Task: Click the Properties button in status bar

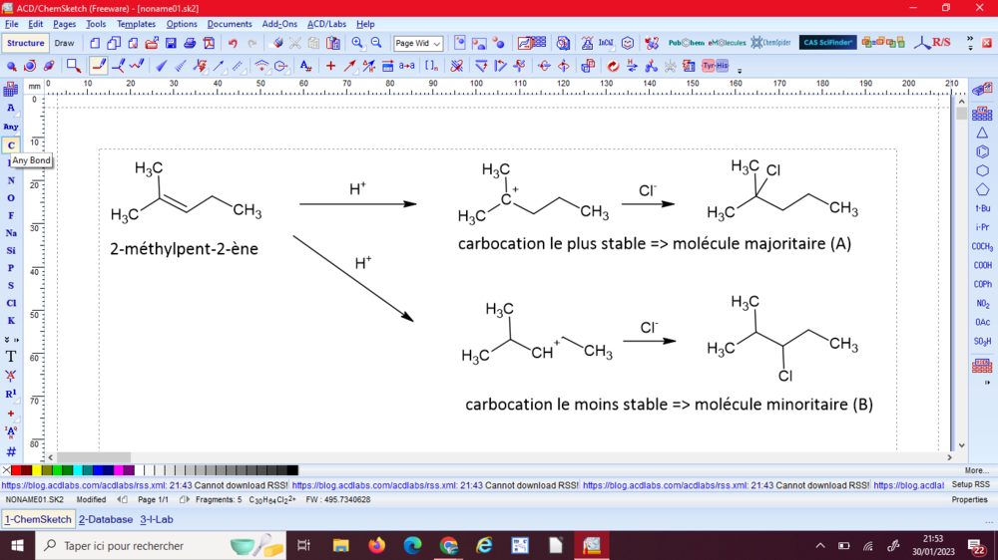Action: pyautogui.click(x=969, y=499)
